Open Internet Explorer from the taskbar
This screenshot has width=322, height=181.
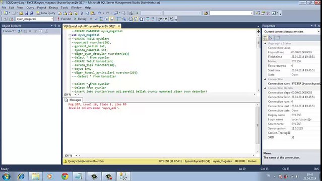(x=21, y=176)
